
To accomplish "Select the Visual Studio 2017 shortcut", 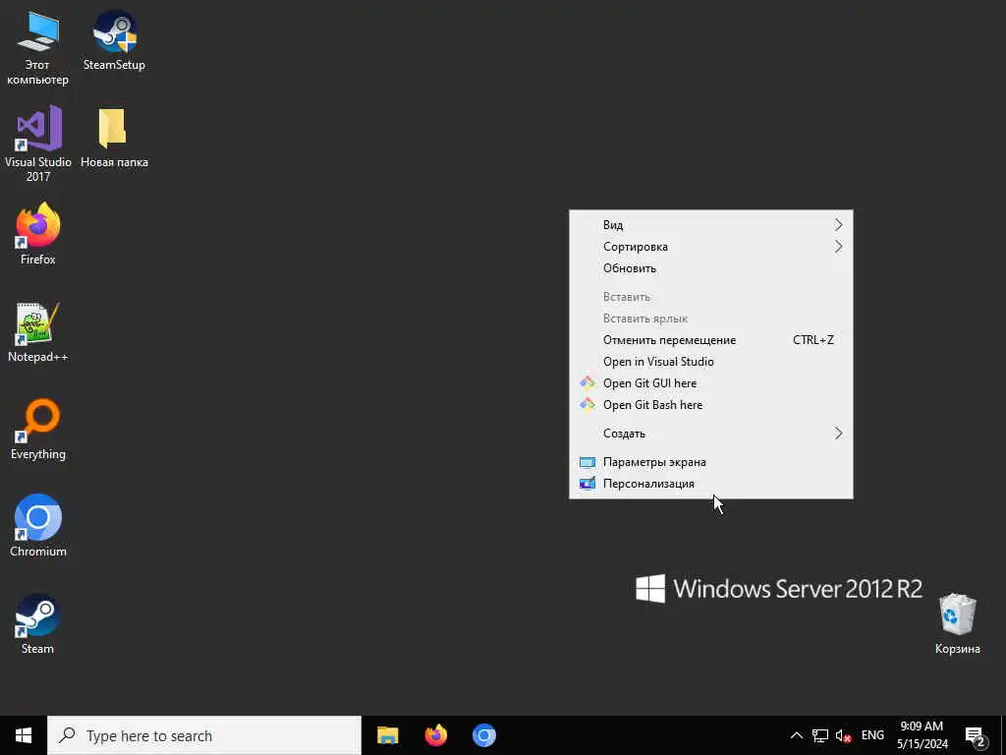I will point(38,144).
